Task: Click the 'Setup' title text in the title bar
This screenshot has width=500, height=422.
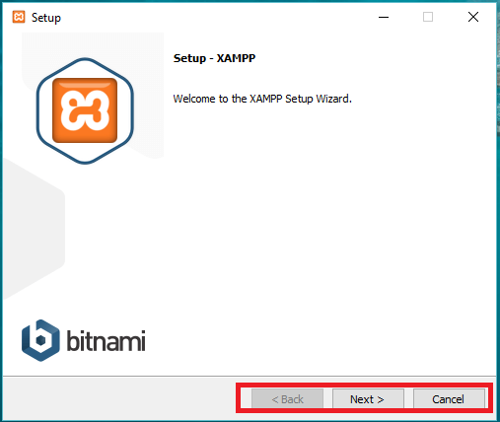Action: [46, 18]
